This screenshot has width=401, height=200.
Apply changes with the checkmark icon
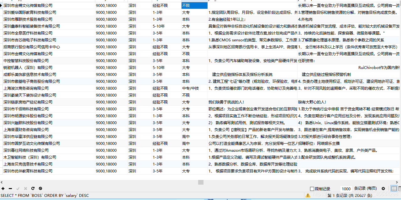(18, 188)
